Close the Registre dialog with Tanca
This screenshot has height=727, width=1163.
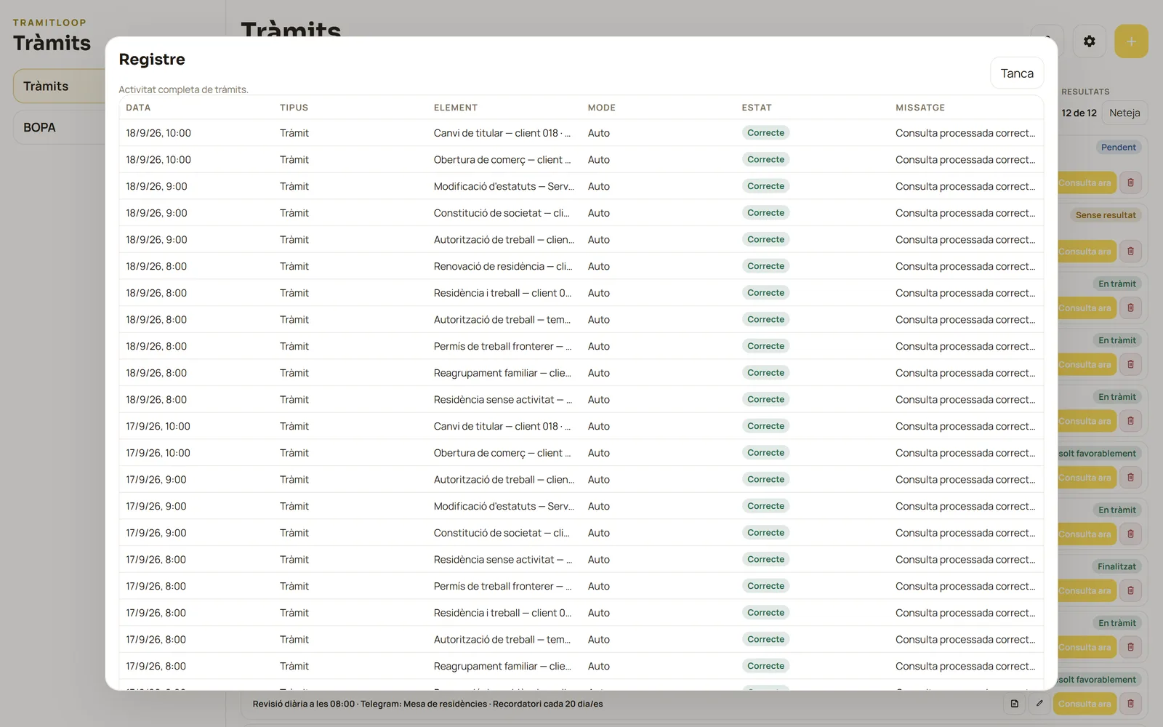point(1017,73)
